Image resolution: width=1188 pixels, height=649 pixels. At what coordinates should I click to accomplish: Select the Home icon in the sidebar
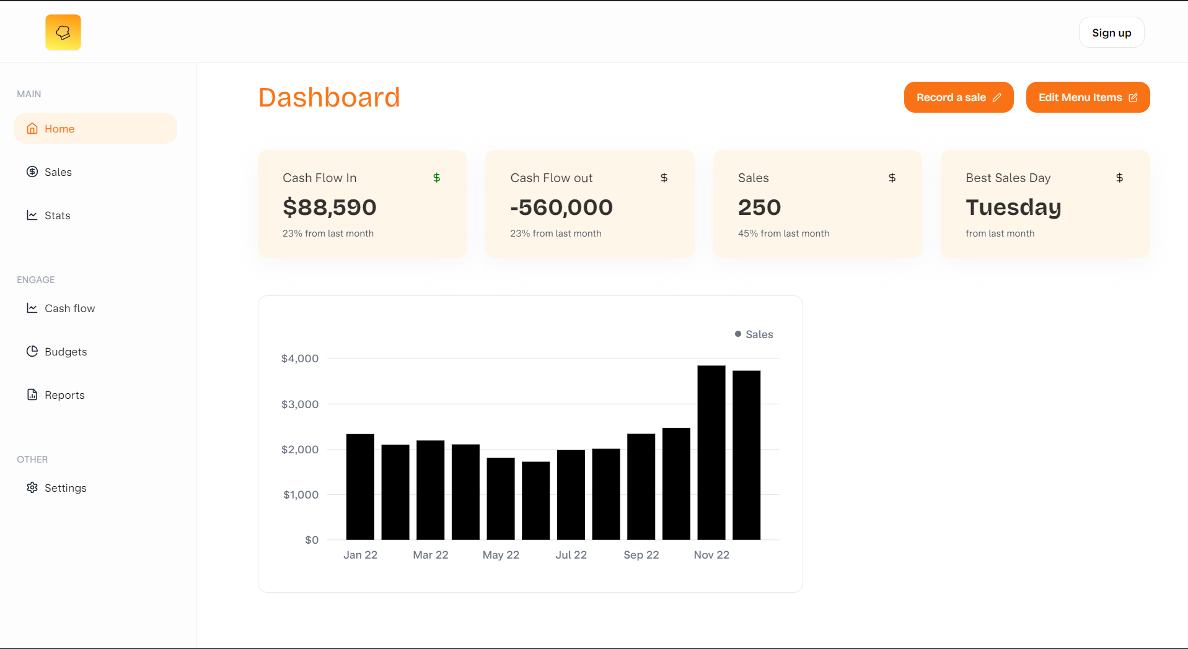(32, 128)
